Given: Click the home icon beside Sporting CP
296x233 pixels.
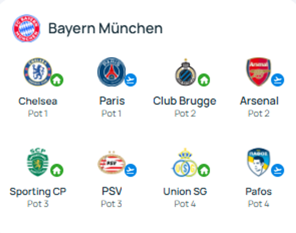Looking at the screenshot, I should coord(57,170).
